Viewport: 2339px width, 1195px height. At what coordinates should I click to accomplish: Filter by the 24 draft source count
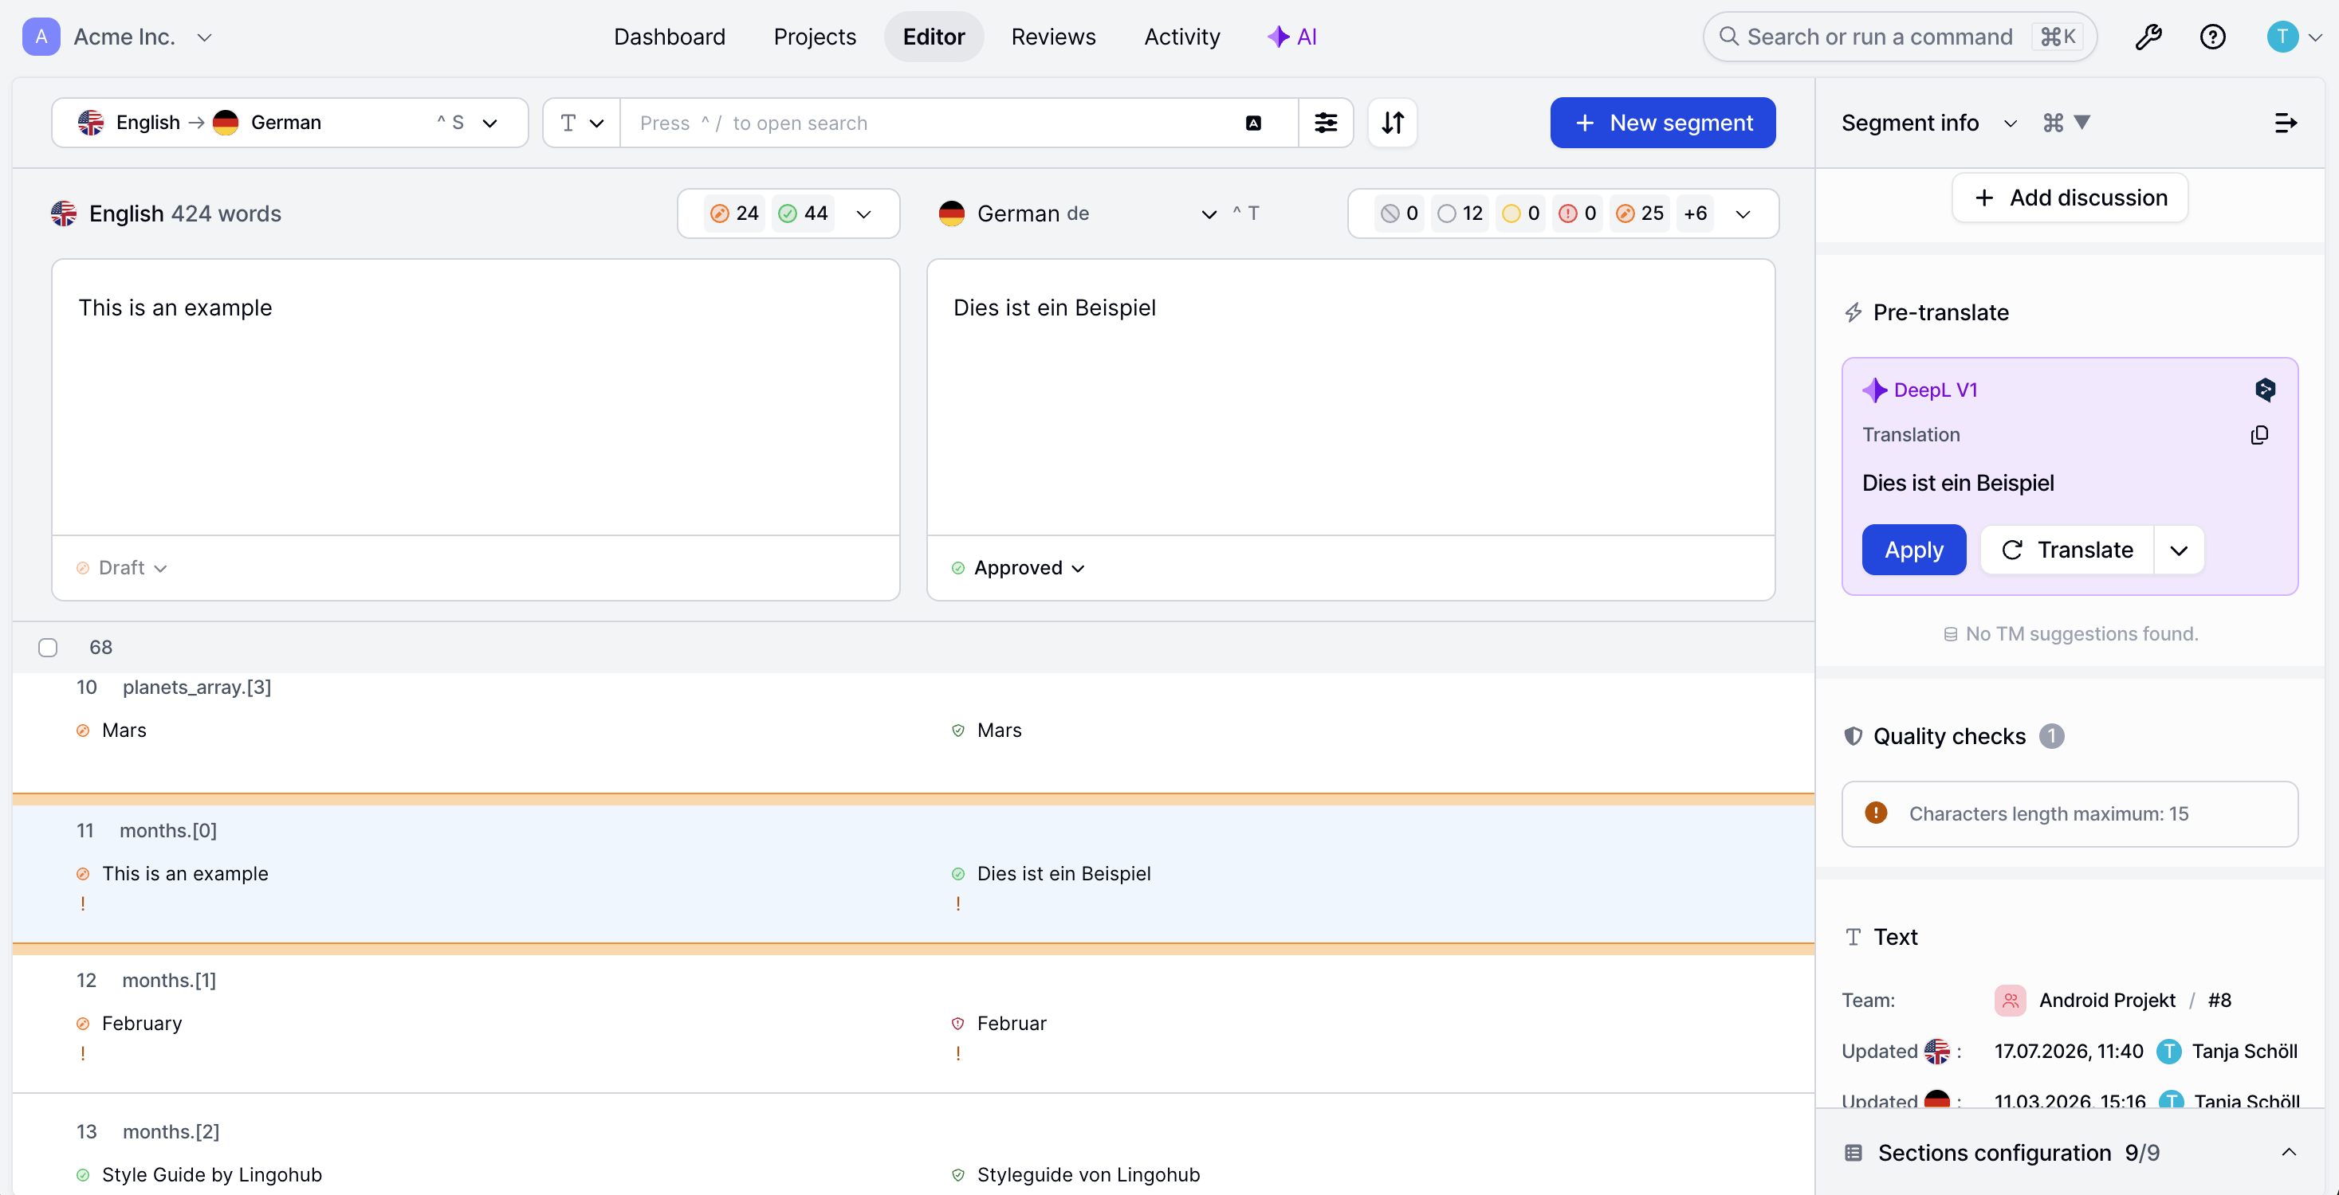tap(734, 214)
